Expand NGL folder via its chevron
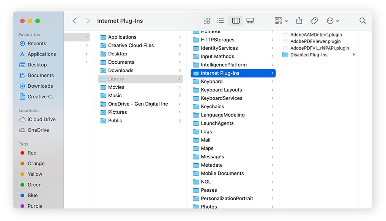The width and height of the screenshot is (386, 221). point(273,182)
